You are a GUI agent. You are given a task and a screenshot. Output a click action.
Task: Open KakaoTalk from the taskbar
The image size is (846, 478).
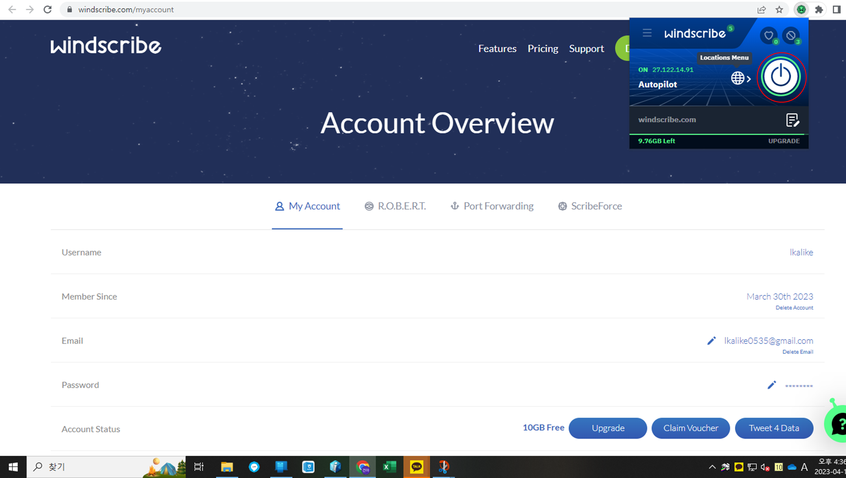[x=416, y=467]
